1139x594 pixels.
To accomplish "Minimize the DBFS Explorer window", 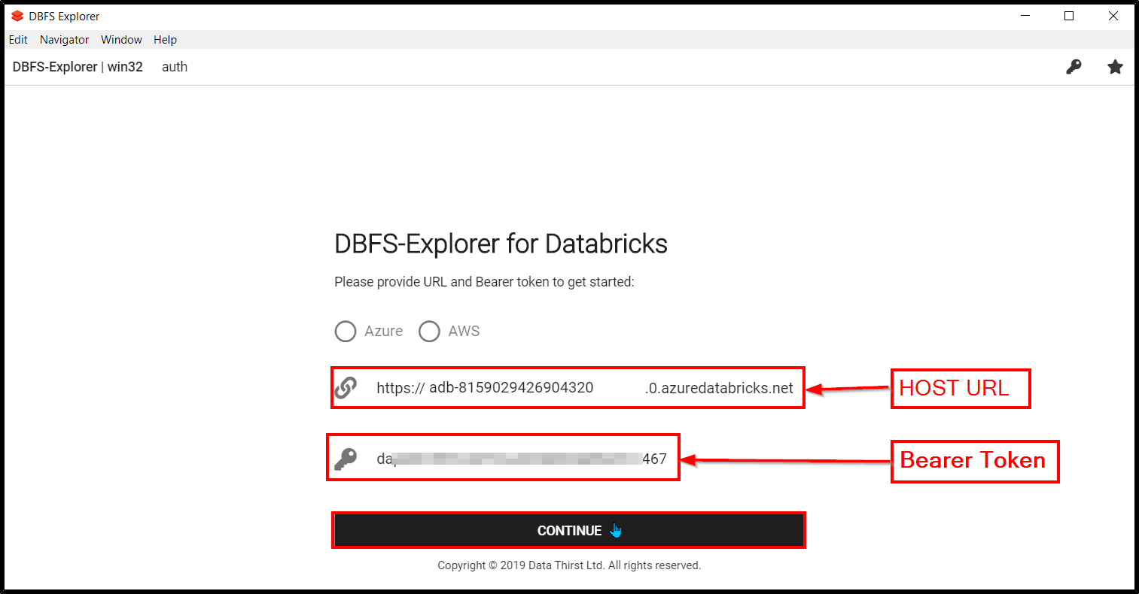I will click(1025, 16).
